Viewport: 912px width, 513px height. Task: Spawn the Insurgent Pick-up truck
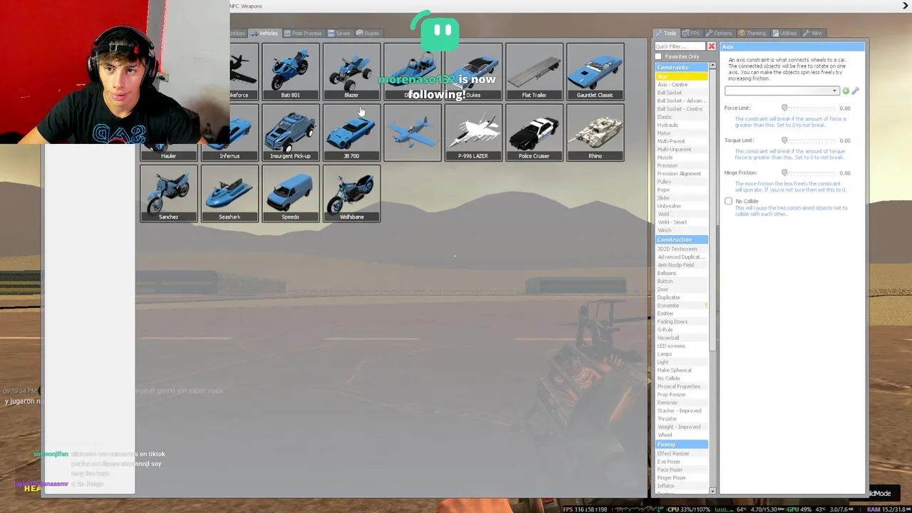[x=290, y=133]
